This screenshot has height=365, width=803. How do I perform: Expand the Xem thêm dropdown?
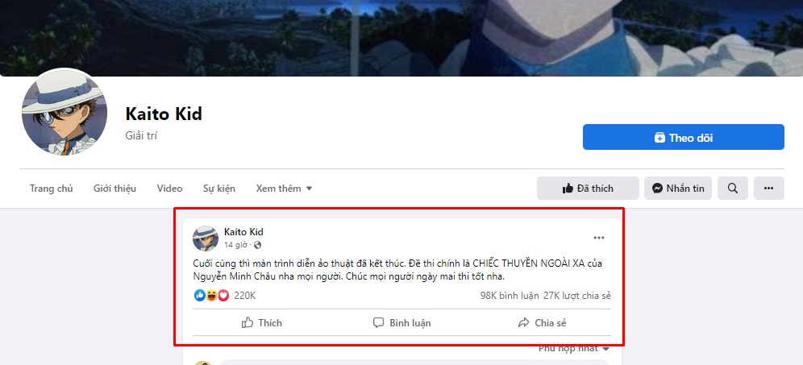point(284,189)
